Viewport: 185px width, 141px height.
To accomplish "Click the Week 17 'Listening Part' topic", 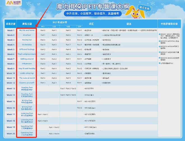I will (27, 114).
